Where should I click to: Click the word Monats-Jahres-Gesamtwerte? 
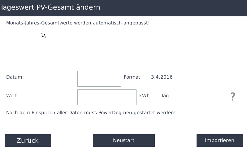[39, 23]
